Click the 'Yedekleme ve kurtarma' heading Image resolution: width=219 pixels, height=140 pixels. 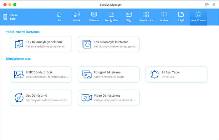click(23, 32)
